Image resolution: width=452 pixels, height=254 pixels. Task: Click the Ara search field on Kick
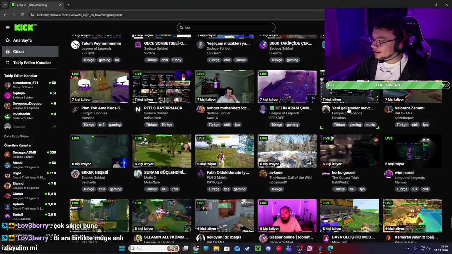[x=226, y=28]
